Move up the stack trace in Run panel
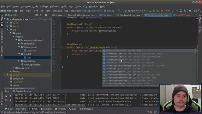This screenshot has width=202, height=114. (10, 96)
